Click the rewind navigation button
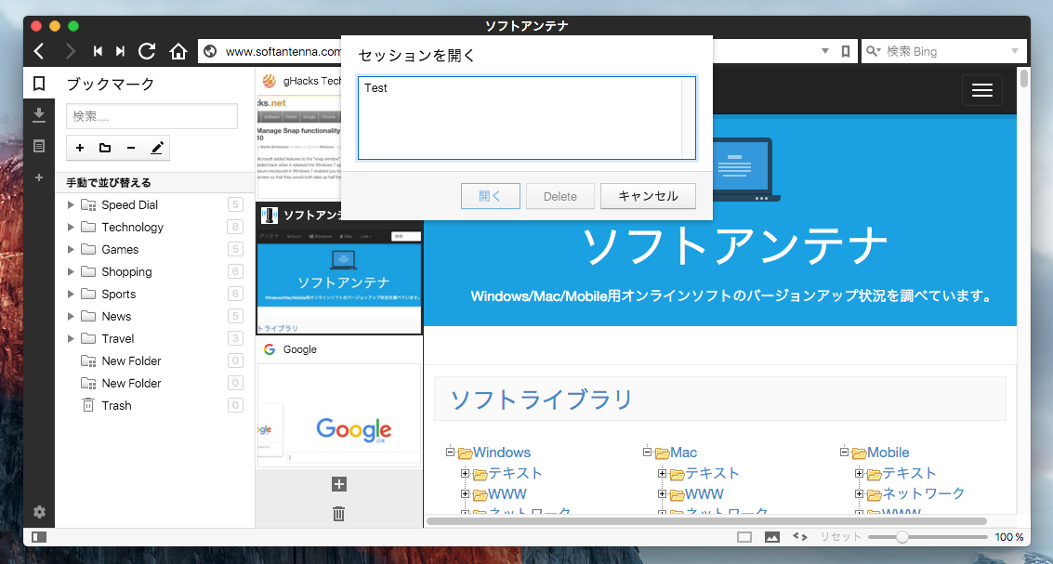 point(98,51)
